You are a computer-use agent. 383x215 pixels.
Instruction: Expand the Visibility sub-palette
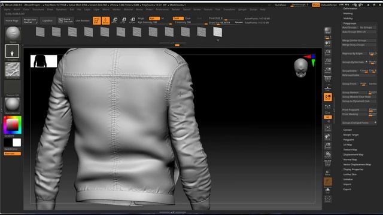(348, 19)
